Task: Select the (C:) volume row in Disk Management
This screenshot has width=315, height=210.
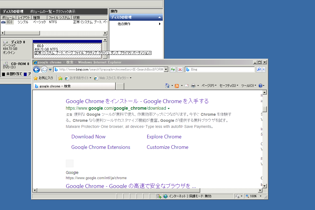Action: click(54, 22)
